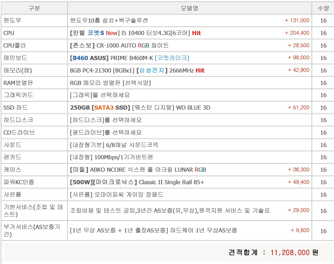Click the '11,208,000 원' total amount

click(x=295, y=253)
